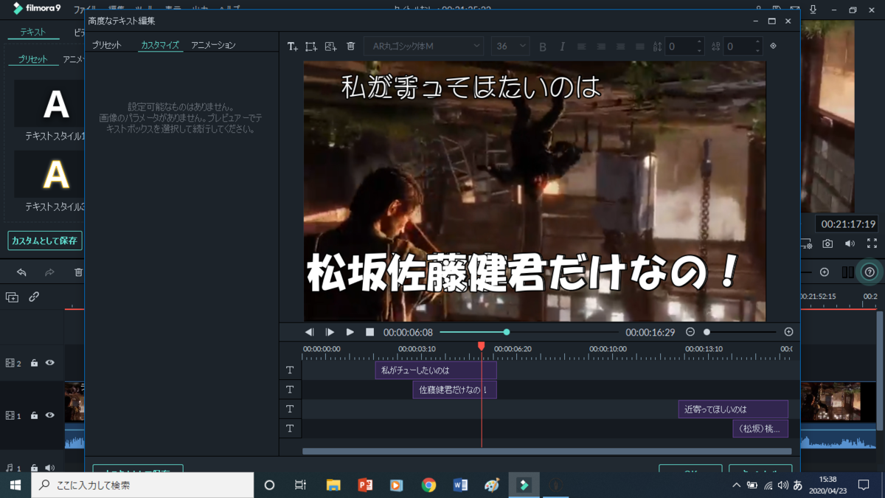Switch to アニメーション tab
The height and width of the screenshot is (498, 885).
coord(213,45)
